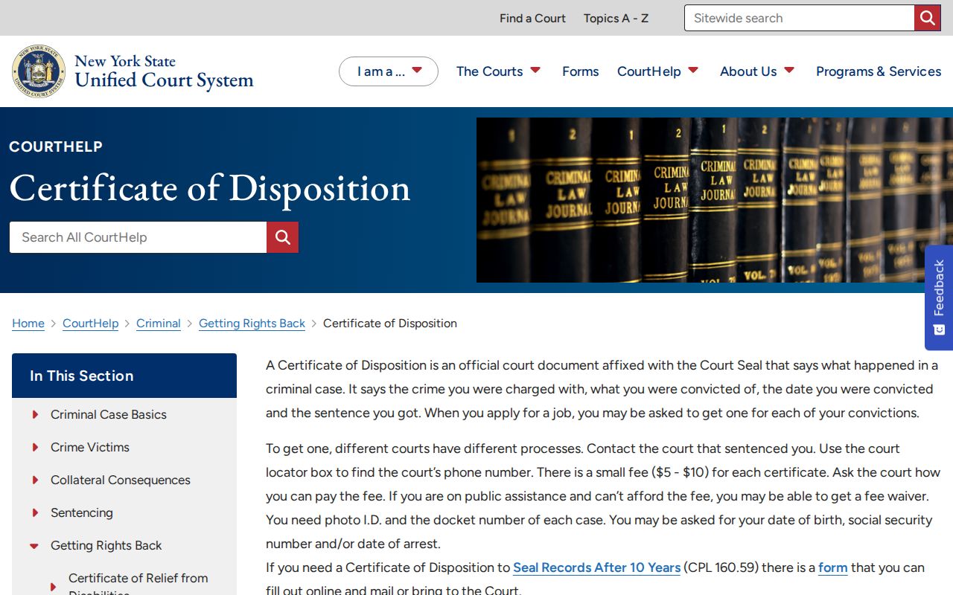Go to Criminal breadcrumb link

159,324
